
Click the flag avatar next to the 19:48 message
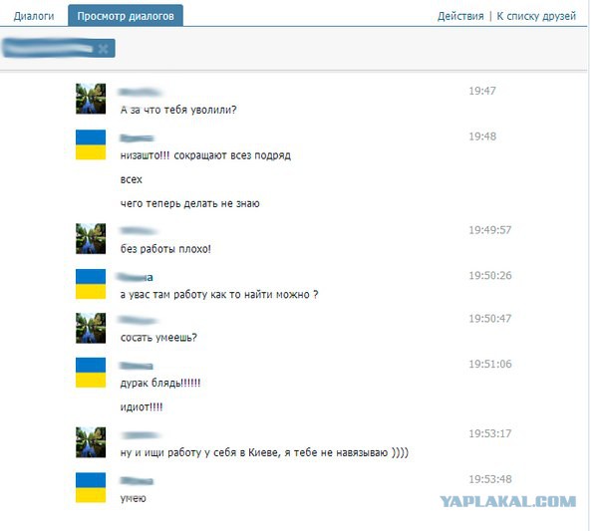91,144
